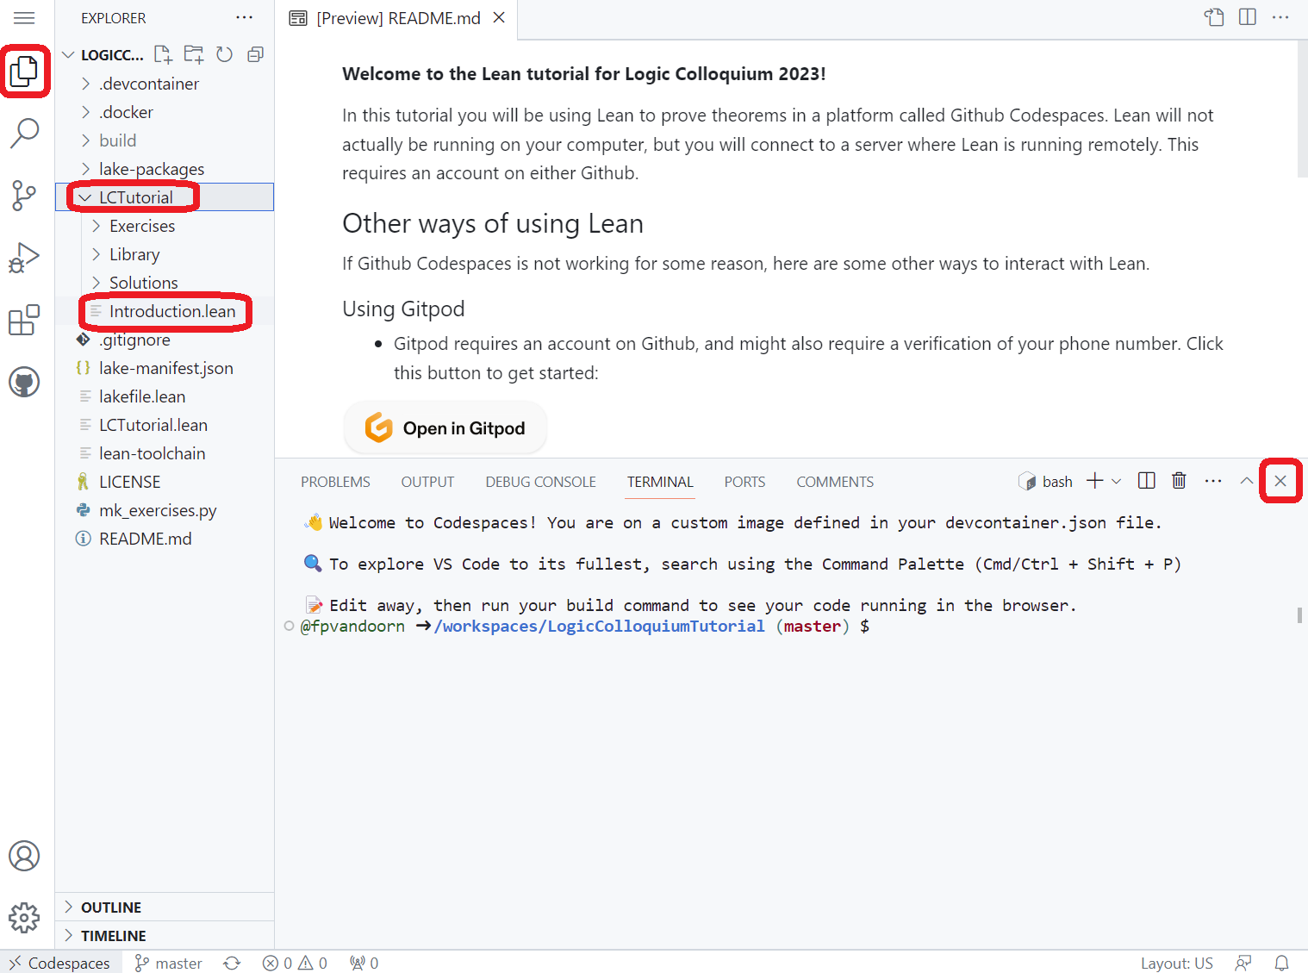The width and height of the screenshot is (1308, 973).
Task: Close the terminal panel
Action: tap(1280, 481)
